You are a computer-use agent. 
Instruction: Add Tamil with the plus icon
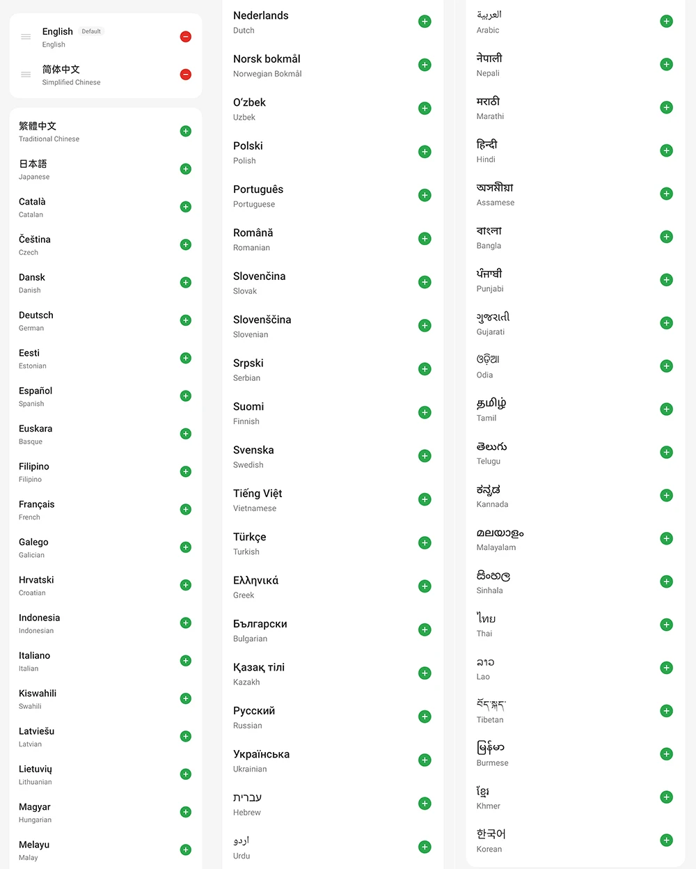pyautogui.click(x=666, y=409)
